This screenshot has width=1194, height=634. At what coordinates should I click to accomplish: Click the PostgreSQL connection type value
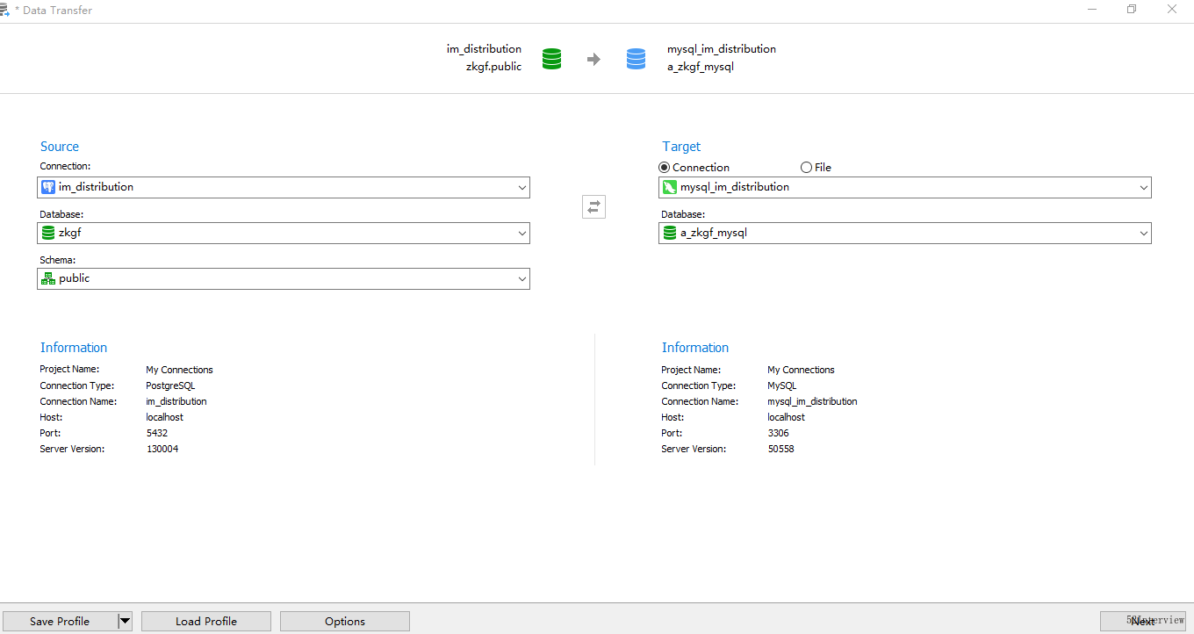[x=170, y=385]
